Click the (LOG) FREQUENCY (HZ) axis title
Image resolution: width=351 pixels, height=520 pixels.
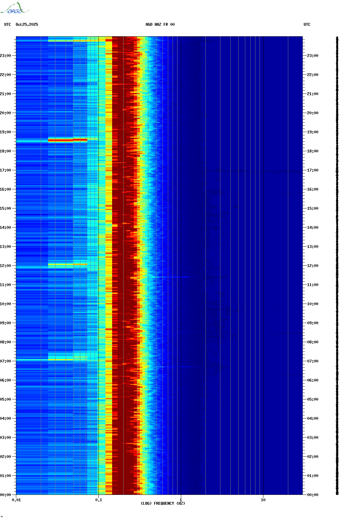coord(163,503)
